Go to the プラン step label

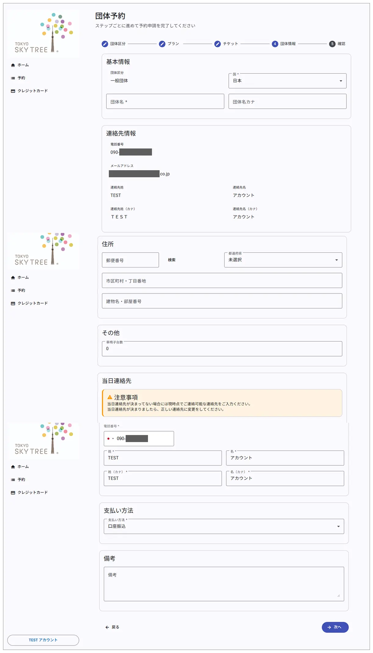click(x=173, y=44)
